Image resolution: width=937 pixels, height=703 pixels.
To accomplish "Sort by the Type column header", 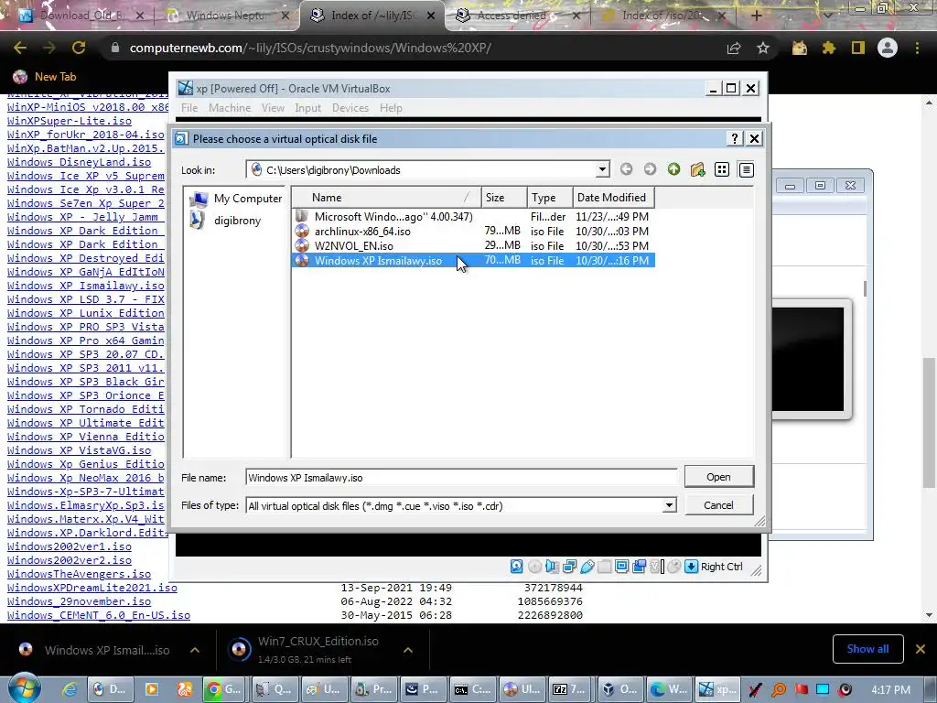I will [x=550, y=198].
